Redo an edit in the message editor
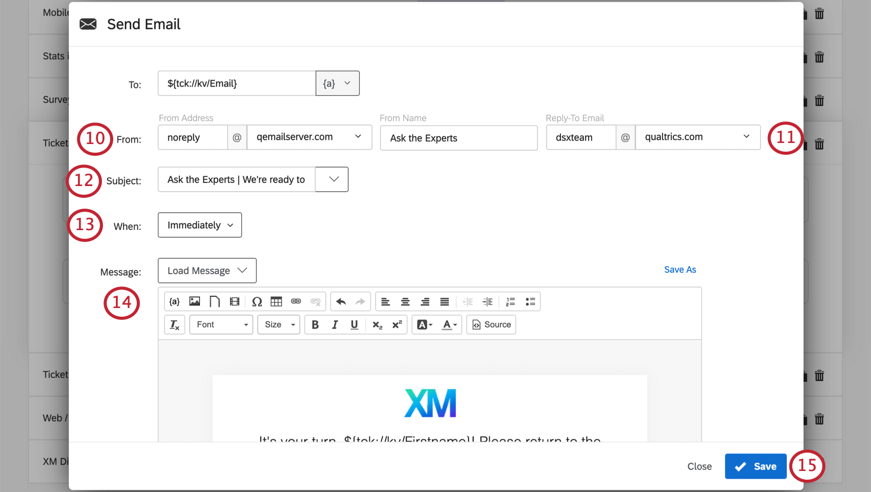The image size is (871, 492). click(361, 301)
